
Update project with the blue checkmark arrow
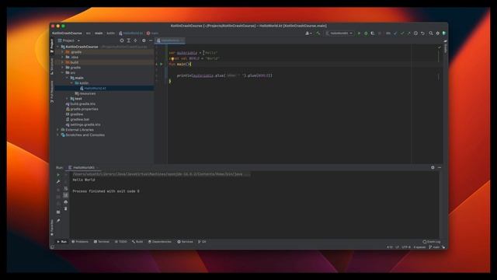click(395, 33)
